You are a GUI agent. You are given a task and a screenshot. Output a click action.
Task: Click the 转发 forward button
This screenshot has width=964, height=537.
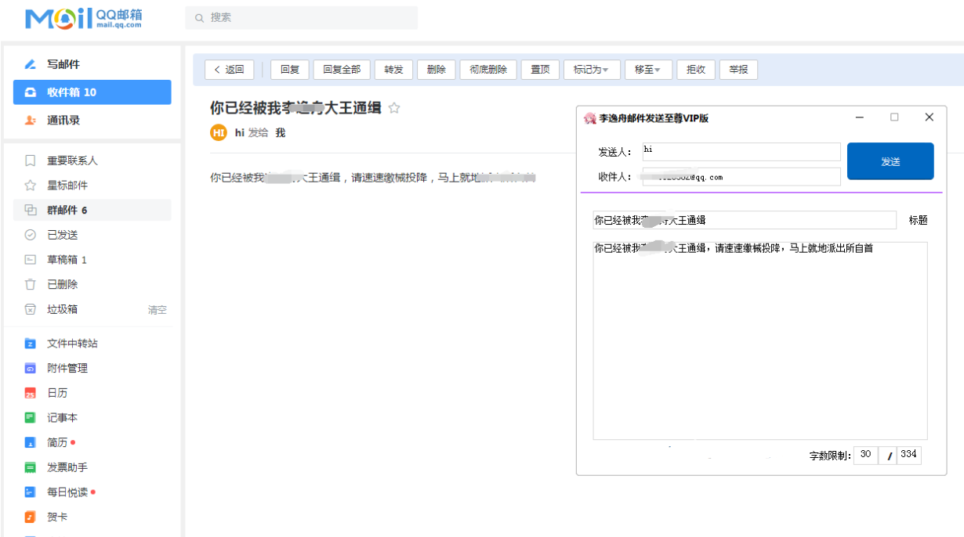point(393,70)
